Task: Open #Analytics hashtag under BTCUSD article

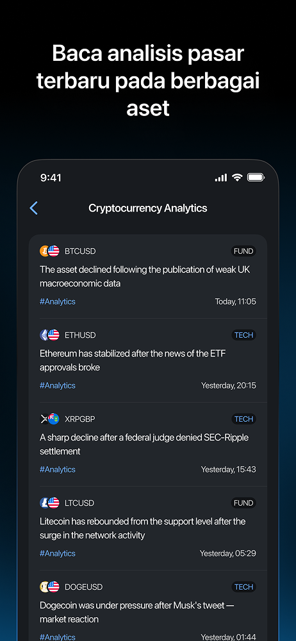Action: coord(58,302)
